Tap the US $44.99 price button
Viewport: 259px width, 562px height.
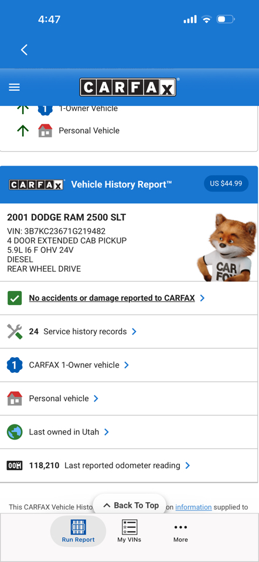point(226,183)
